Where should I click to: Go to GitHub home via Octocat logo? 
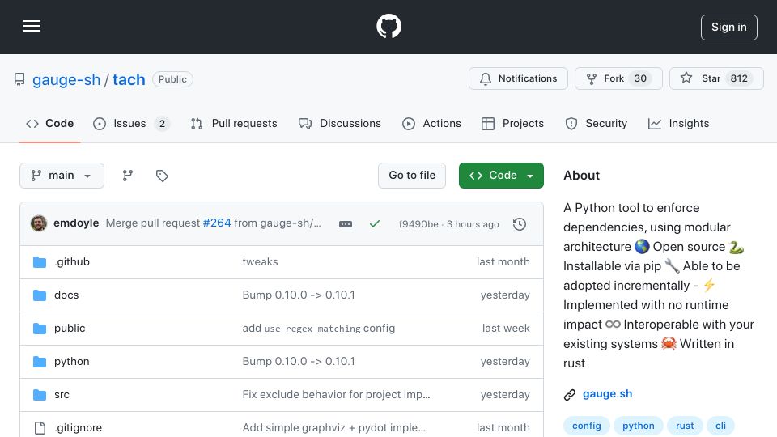click(x=388, y=26)
